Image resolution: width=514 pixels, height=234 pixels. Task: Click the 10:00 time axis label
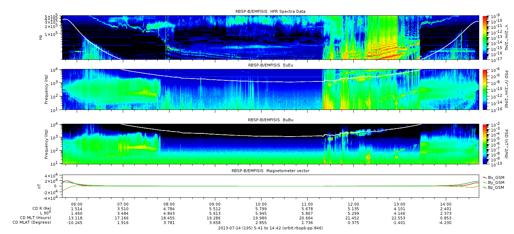click(x=261, y=204)
